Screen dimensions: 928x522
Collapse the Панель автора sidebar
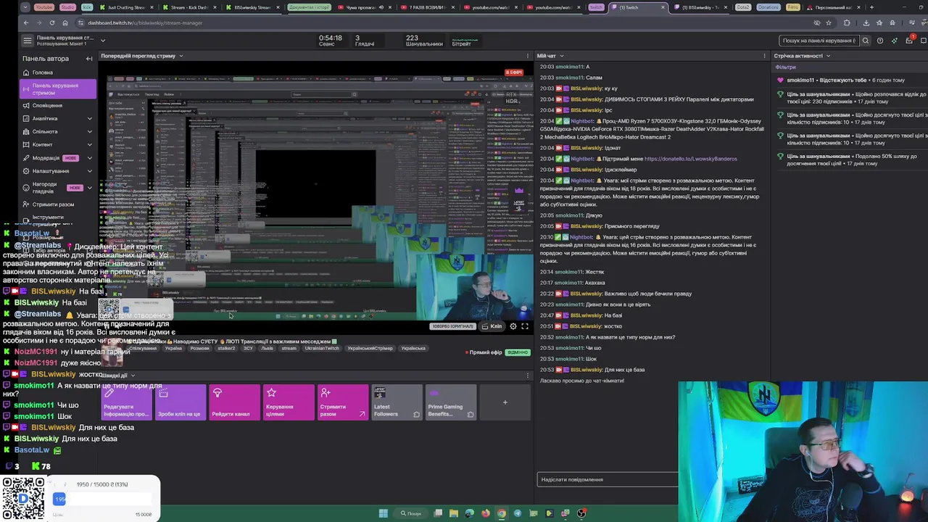tap(89, 59)
